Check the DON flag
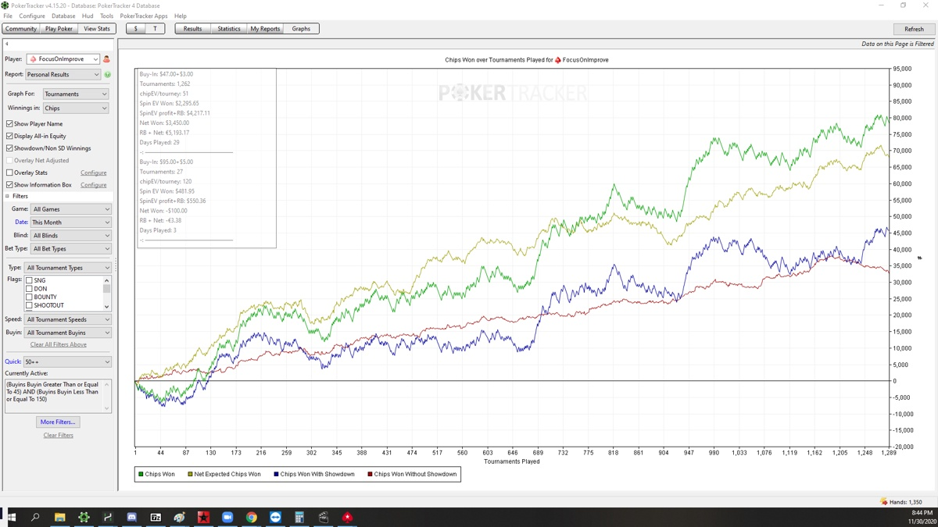The image size is (938, 527). pos(30,289)
